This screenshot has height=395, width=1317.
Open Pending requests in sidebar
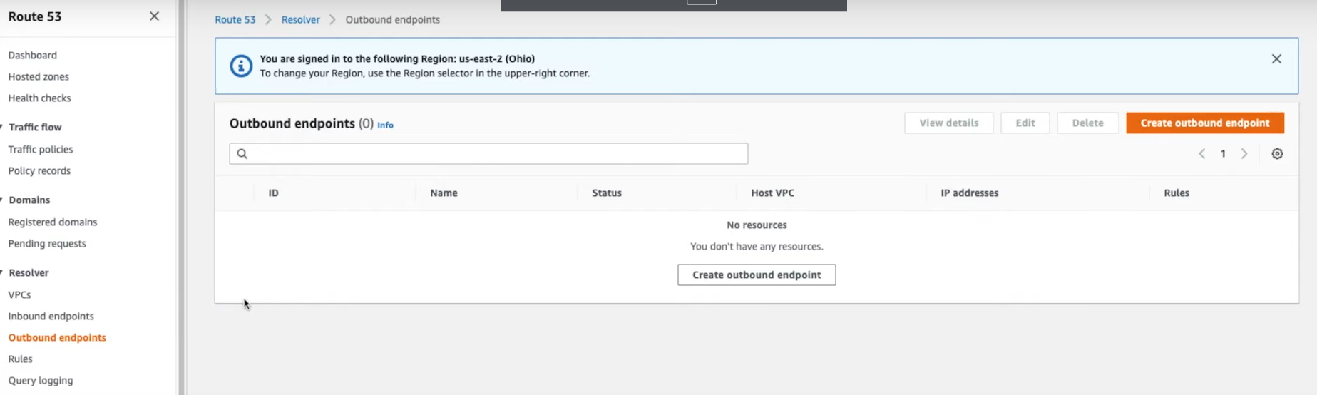[47, 243]
